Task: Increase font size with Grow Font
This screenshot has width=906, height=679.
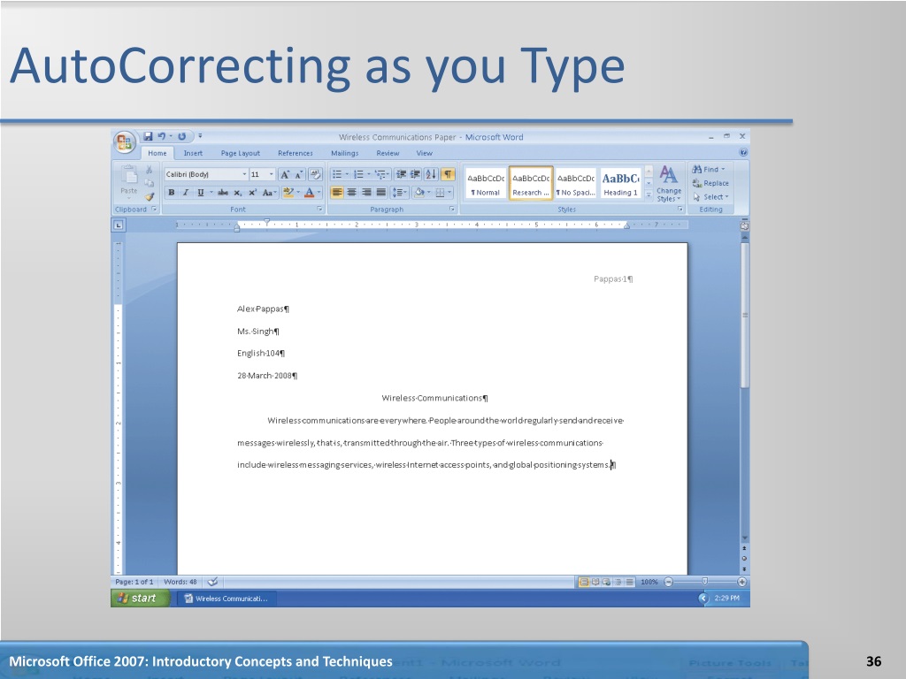Action: (x=284, y=174)
